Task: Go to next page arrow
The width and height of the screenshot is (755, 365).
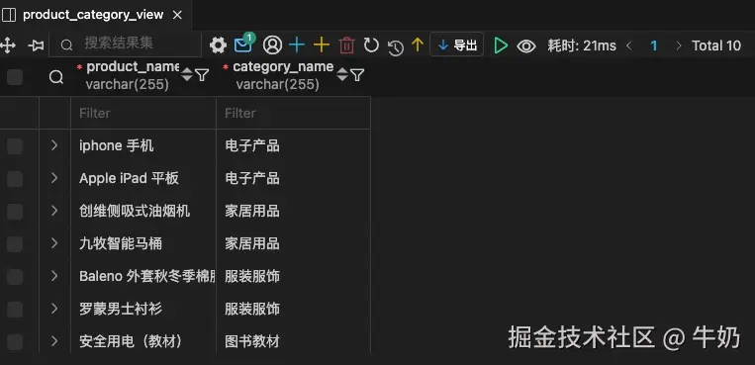Action: [x=679, y=46]
